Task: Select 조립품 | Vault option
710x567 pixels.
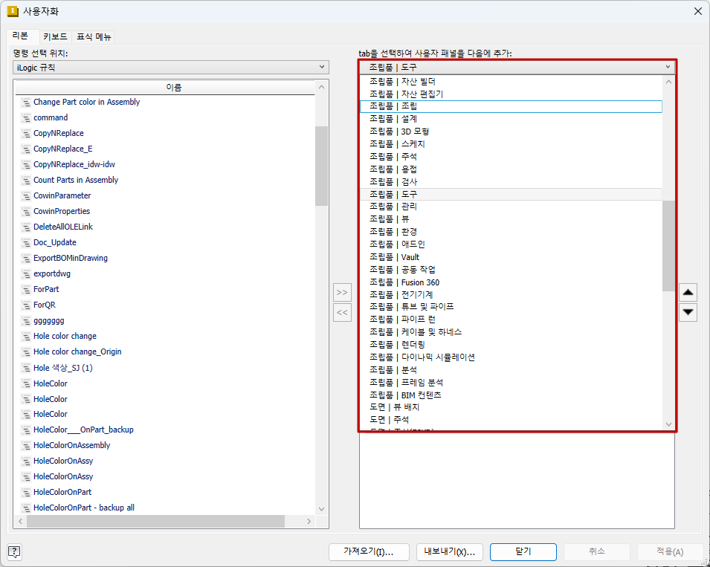Action: [511, 257]
